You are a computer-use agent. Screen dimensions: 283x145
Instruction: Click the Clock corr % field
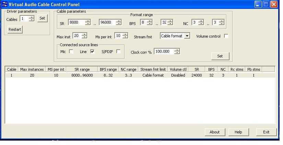click(164, 51)
